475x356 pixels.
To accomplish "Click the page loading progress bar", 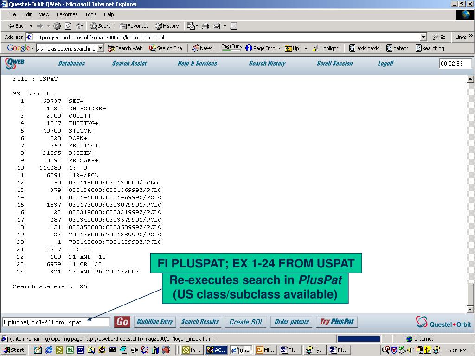I will point(359,339).
